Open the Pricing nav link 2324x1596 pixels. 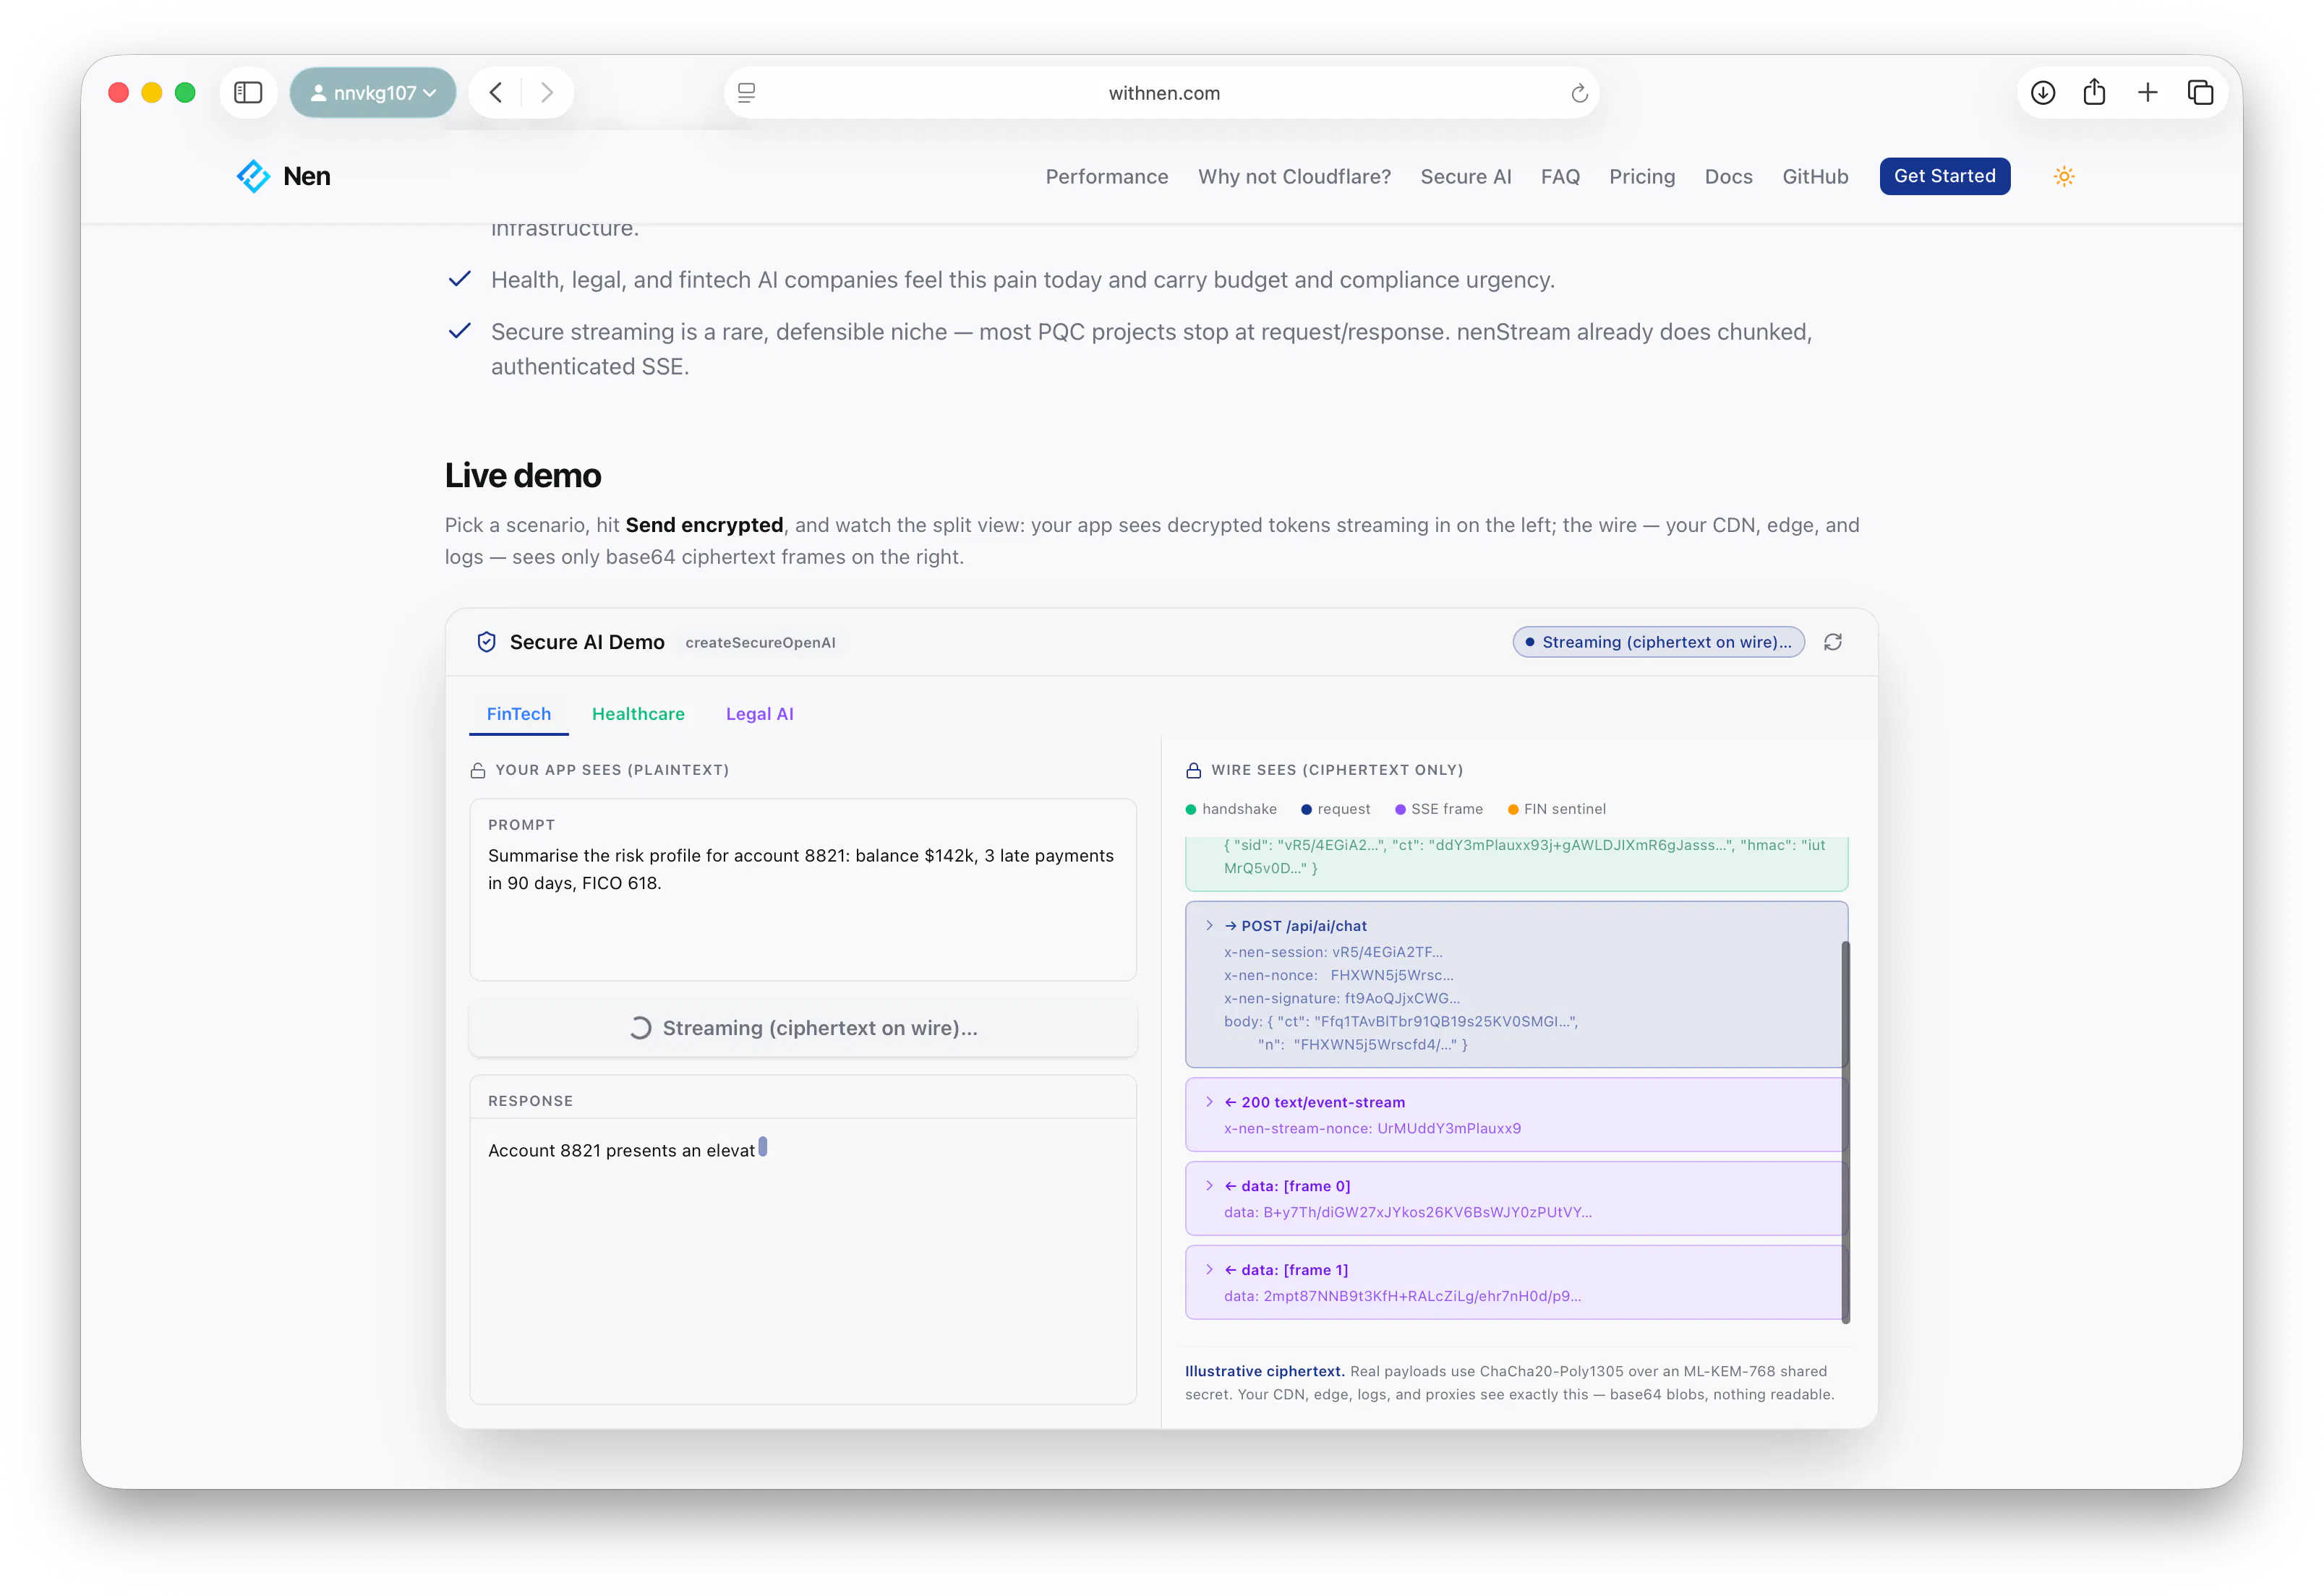1641,177
